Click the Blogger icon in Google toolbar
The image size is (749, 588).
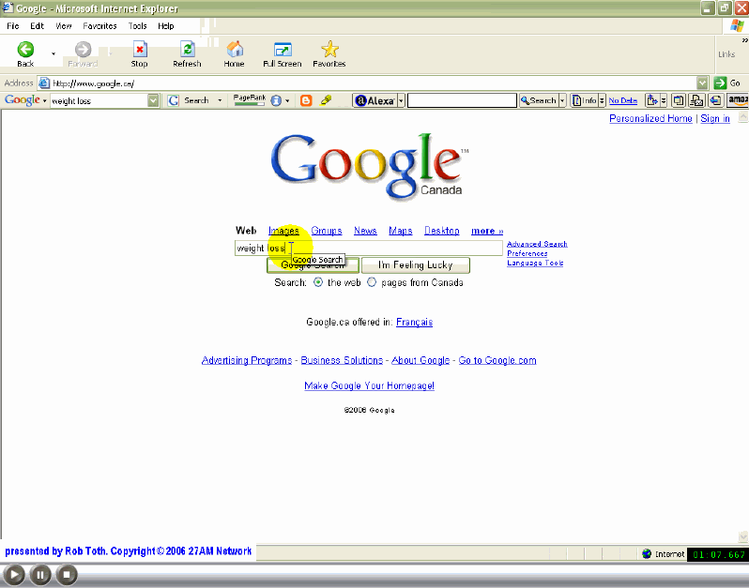point(305,100)
